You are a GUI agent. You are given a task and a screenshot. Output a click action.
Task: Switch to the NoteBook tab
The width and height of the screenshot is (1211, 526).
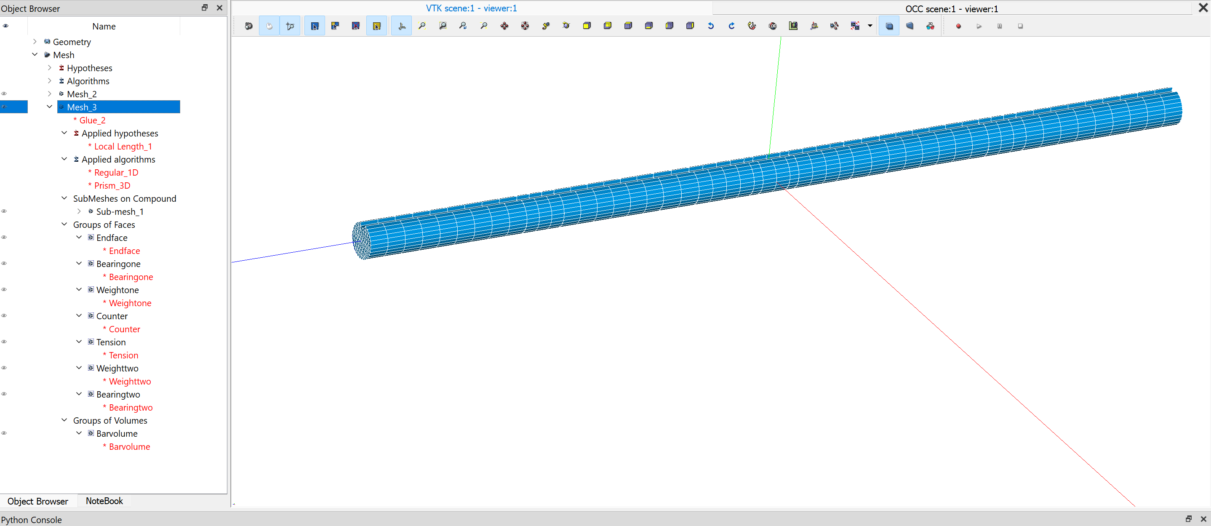click(104, 501)
